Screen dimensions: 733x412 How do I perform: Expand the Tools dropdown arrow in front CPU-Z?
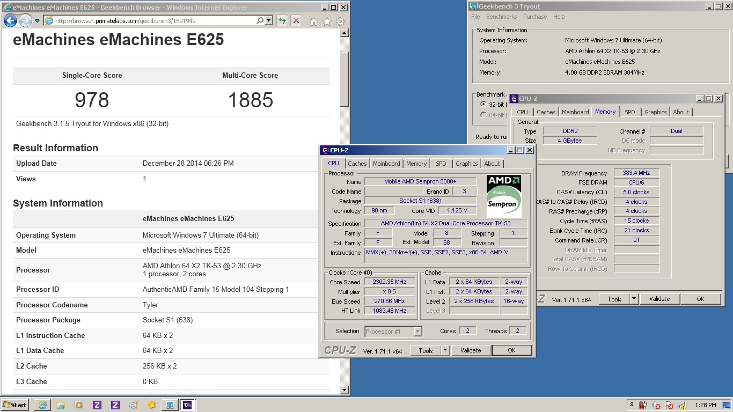[x=445, y=350]
